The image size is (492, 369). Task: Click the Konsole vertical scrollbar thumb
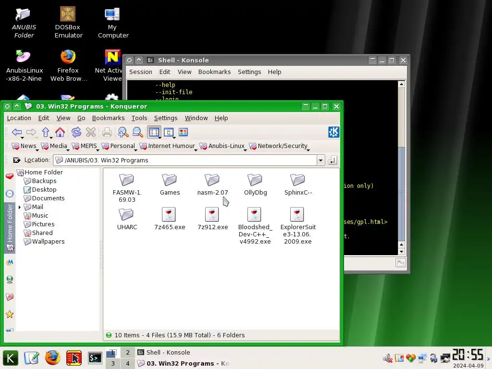[401, 193]
